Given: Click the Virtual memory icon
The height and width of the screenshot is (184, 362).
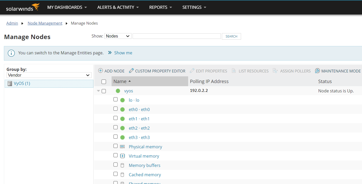Looking at the screenshot, I should tap(122, 156).
